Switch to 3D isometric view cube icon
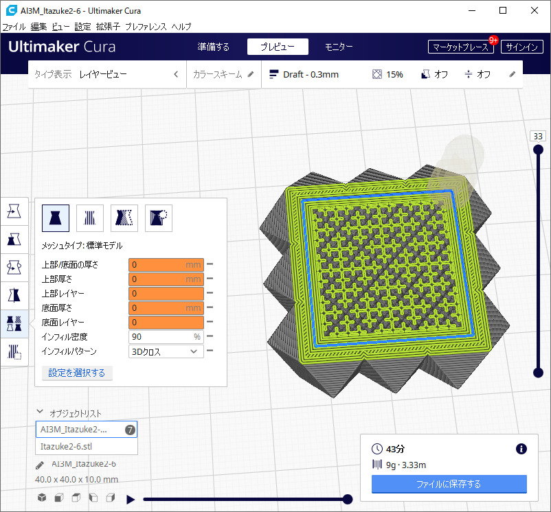 42,498
